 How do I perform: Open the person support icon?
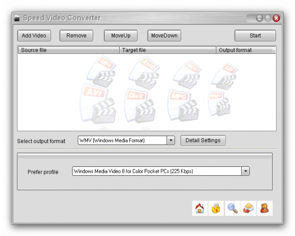click(264, 208)
